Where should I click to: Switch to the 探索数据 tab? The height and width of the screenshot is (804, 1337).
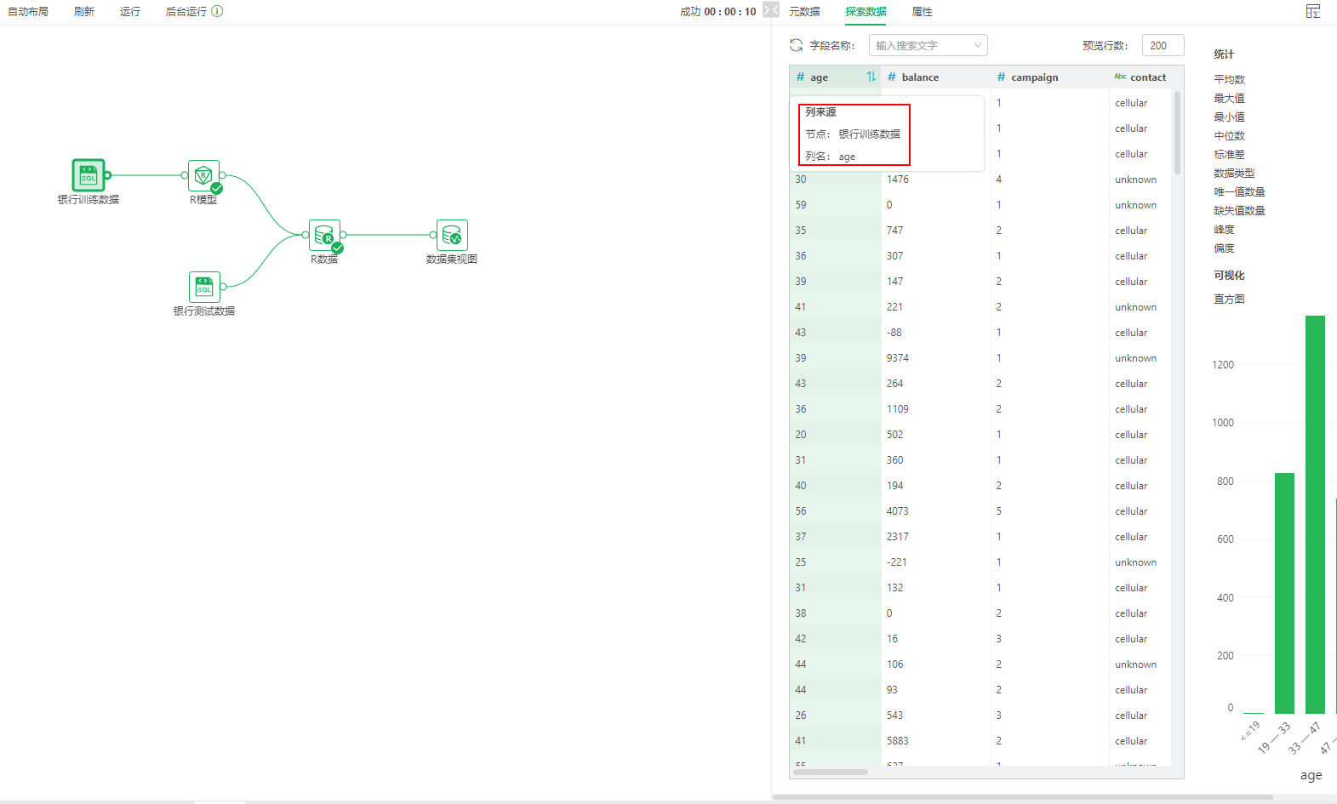[866, 12]
